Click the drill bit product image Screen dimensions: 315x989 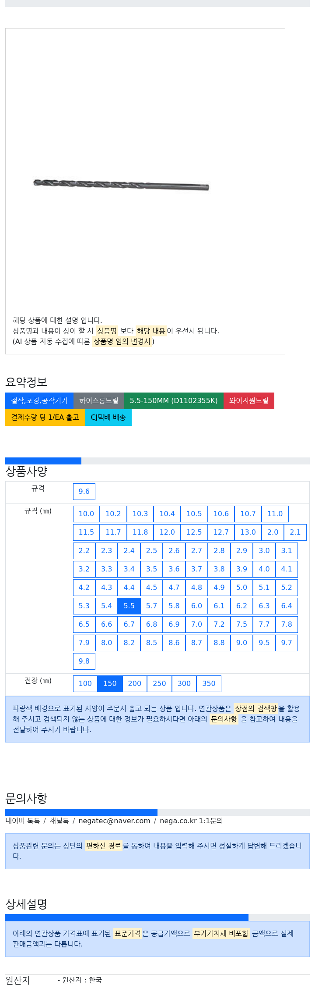(121, 185)
